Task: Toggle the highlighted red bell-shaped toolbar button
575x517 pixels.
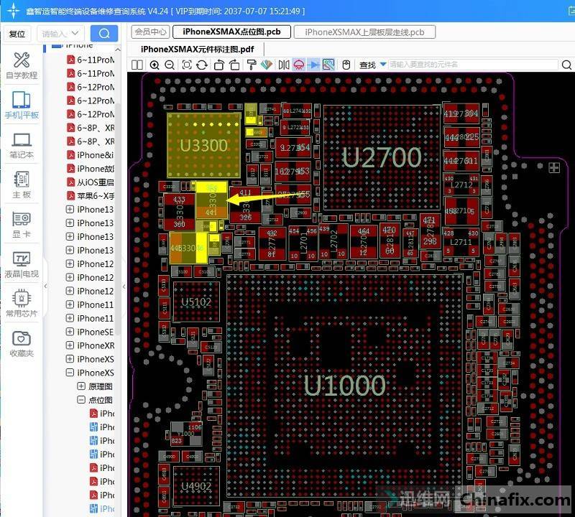Action: click(299, 65)
